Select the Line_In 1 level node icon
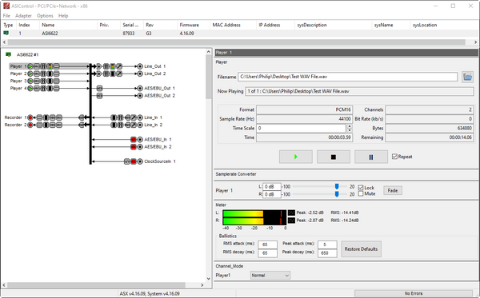480x298 pixels. [134, 117]
